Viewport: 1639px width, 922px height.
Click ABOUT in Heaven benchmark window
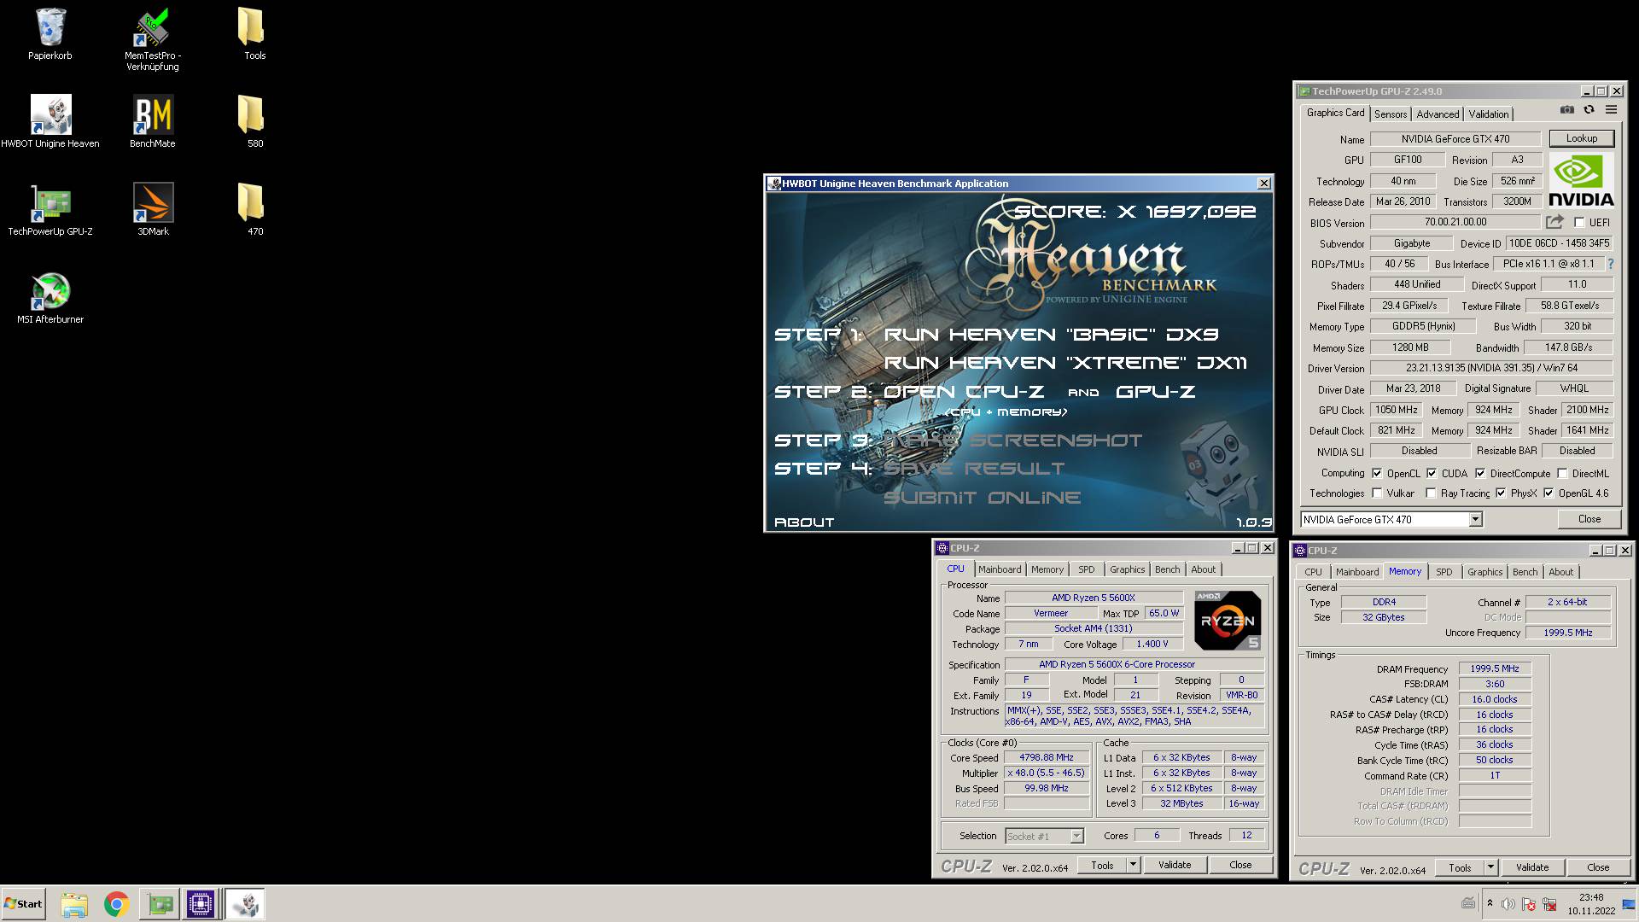point(803,522)
